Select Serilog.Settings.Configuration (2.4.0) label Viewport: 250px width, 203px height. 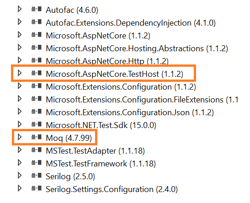click(x=112, y=189)
